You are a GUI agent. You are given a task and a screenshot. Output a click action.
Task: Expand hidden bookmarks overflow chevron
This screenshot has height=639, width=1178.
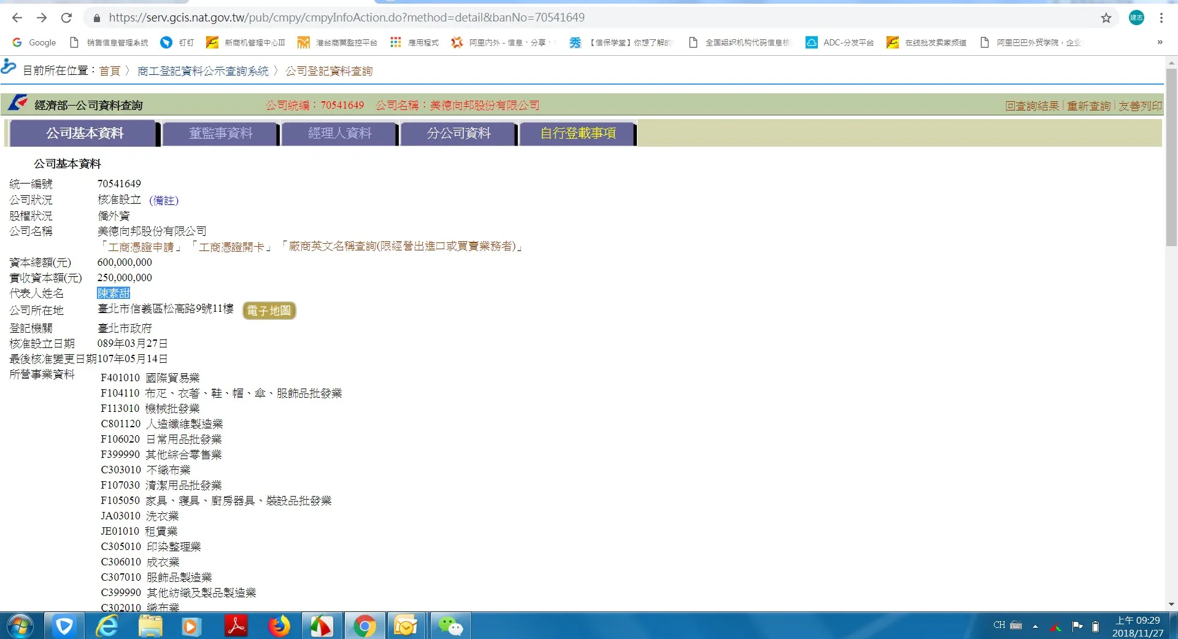(x=1160, y=42)
